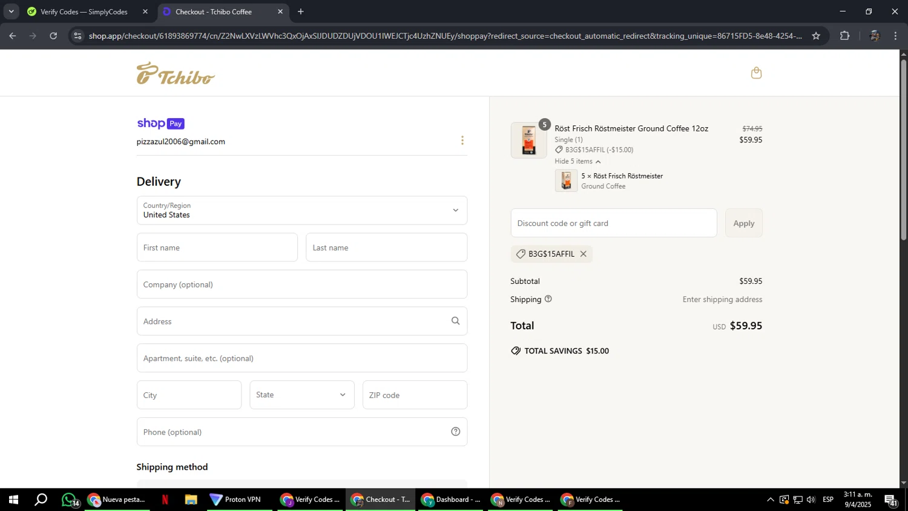This screenshot has height=511, width=908.
Task: Open Dashboard Chrome taskbar window
Action: pyautogui.click(x=452, y=499)
